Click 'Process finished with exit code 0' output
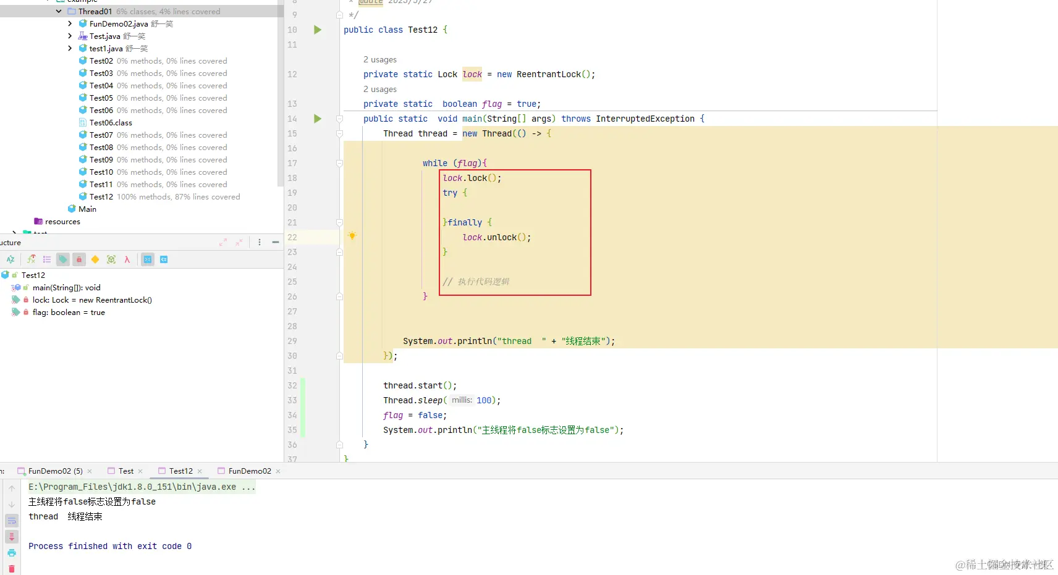The image size is (1058, 575). (x=110, y=546)
